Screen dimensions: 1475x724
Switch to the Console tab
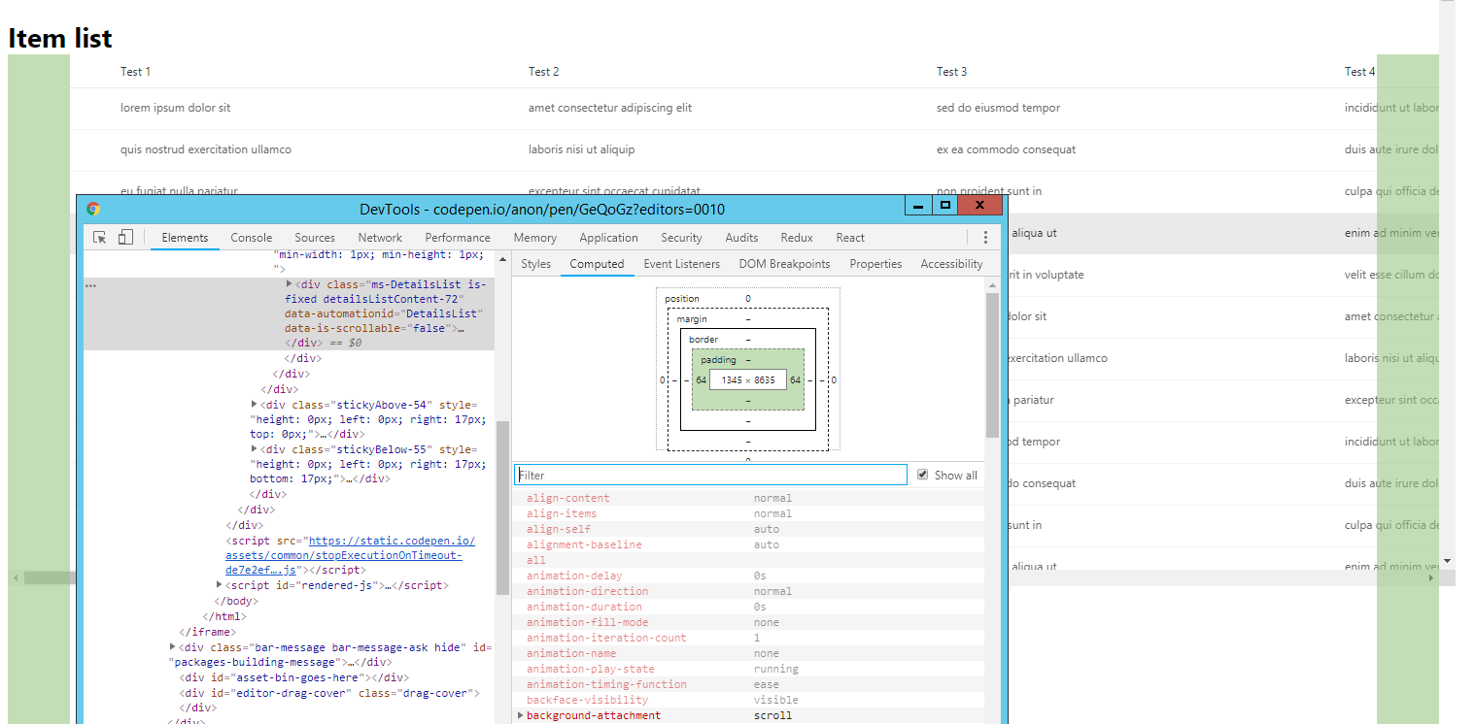point(251,237)
